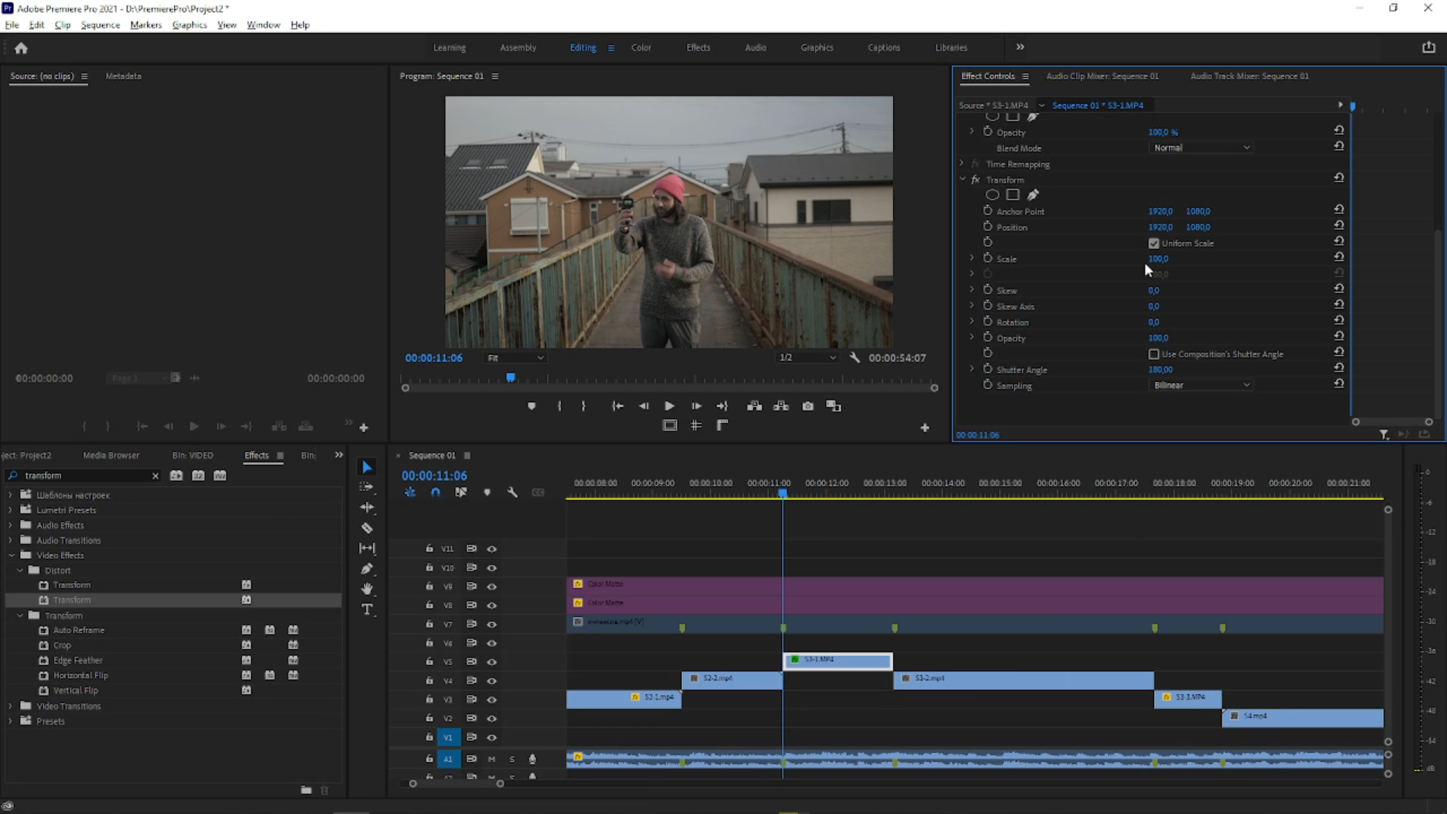The height and width of the screenshot is (814, 1447).
Task: Add marker in program monitor
Action: tap(531, 406)
